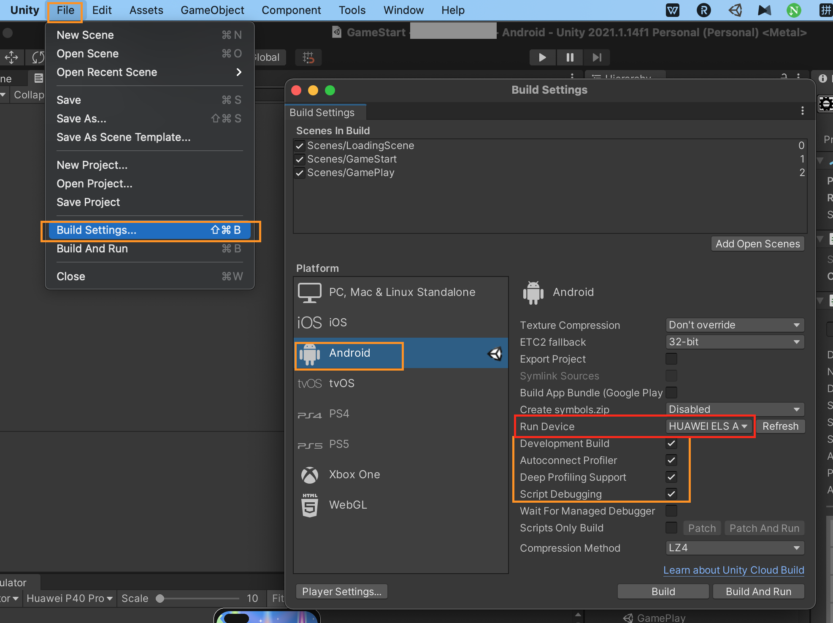Click the Unity icon in the macOS menu bar
833x623 pixels.
(735, 10)
